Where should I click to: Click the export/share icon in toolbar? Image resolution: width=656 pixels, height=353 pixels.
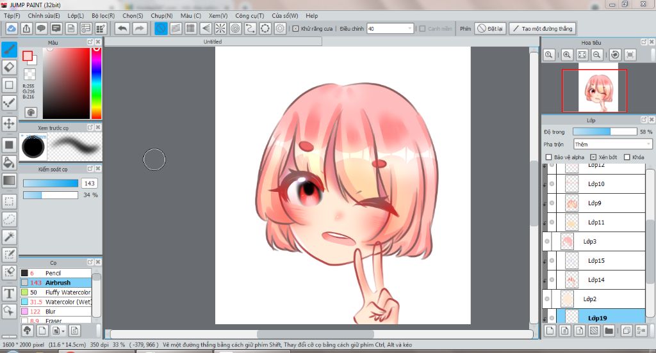pyautogui.click(x=26, y=28)
